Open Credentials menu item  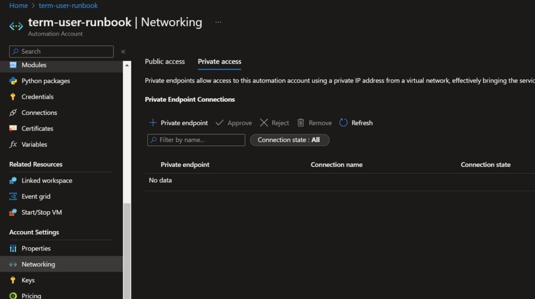[62, 97]
